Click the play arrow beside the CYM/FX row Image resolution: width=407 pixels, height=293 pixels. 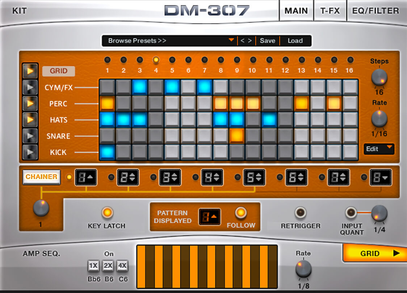pyautogui.click(x=30, y=87)
